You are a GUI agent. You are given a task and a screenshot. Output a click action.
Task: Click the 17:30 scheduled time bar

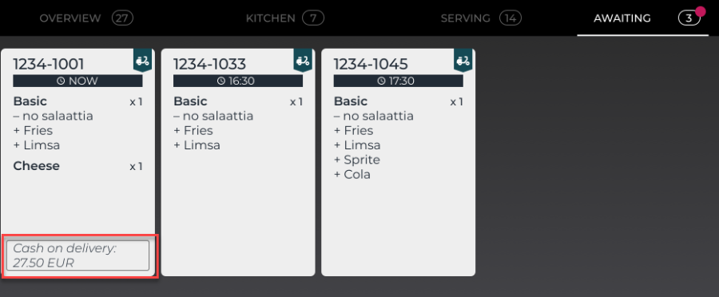[398, 81]
